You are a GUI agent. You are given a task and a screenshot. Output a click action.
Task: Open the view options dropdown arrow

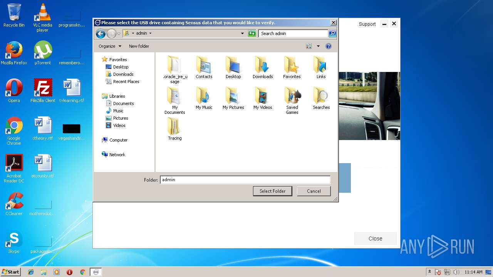[318, 46]
